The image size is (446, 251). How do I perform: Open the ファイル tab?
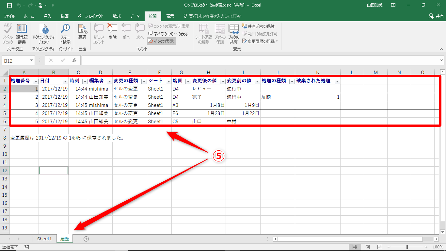(x=9, y=16)
